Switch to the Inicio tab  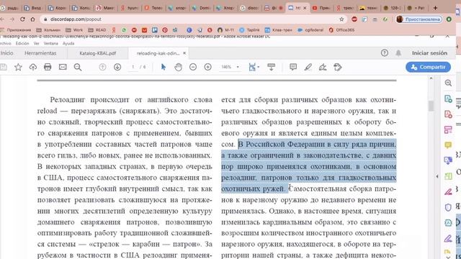click(x=6, y=53)
